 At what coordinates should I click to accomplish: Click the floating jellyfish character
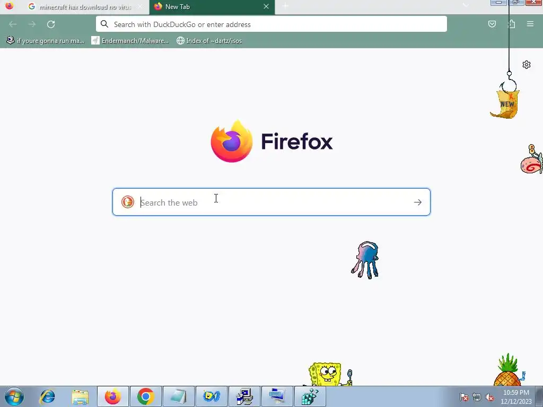(x=365, y=260)
